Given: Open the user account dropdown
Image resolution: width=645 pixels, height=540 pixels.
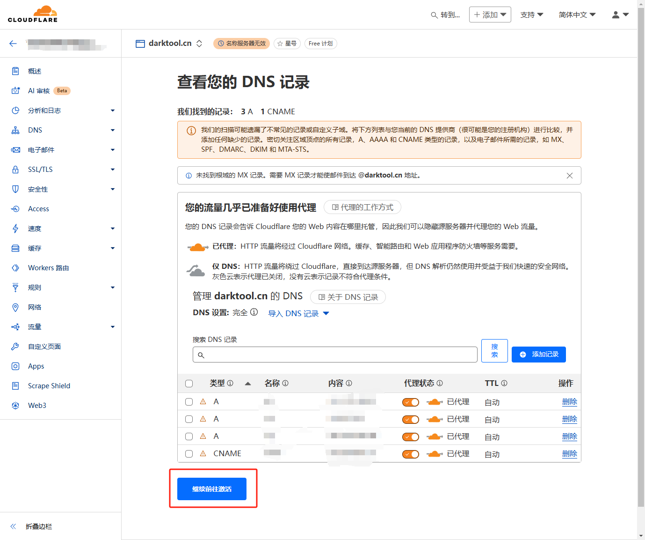Looking at the screenshot, I should [x=620, y=15].
